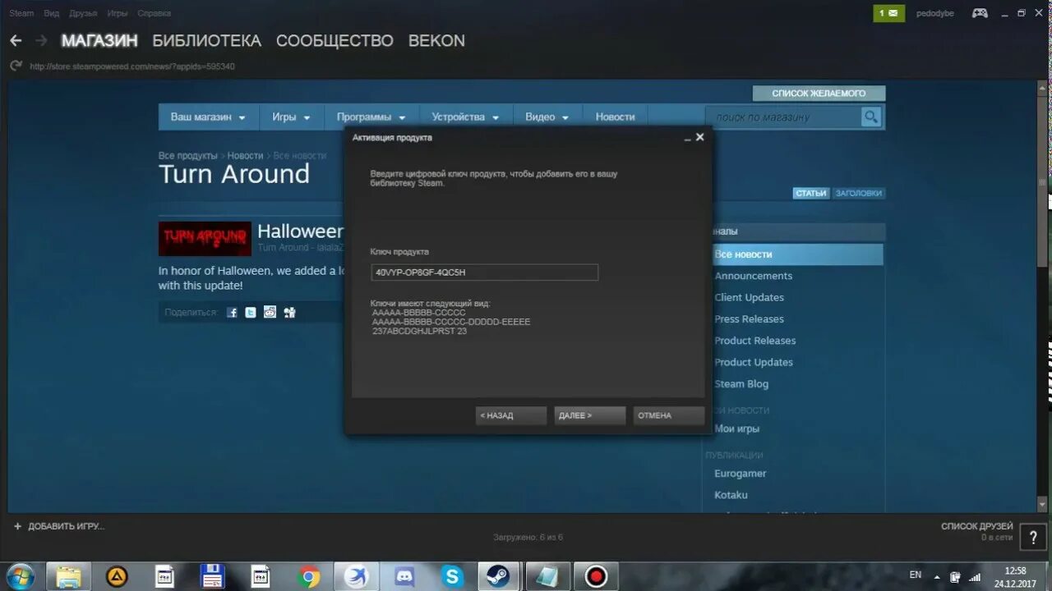Open the floppy disk taskbar application
This screenshot has width=1052, height=591.
[213, 577]
